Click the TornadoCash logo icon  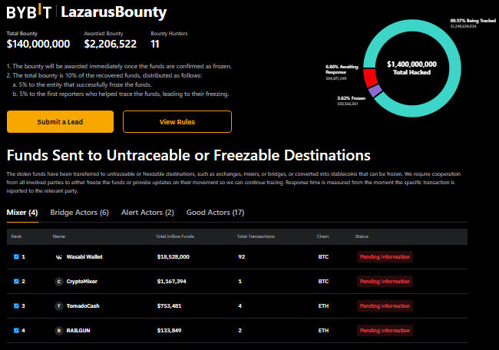click(x=59, y=305)
